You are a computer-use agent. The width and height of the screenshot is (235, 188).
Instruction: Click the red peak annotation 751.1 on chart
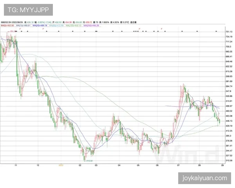13,31
